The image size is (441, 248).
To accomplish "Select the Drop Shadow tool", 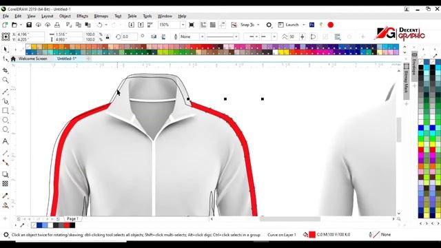I will tap(5, 174).
